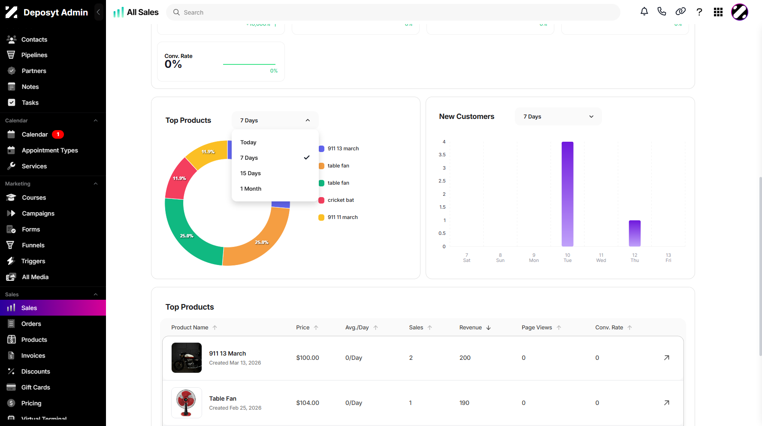Open the help question mark icon
Viewport: 762px width, 426px height.
(699, 12)
